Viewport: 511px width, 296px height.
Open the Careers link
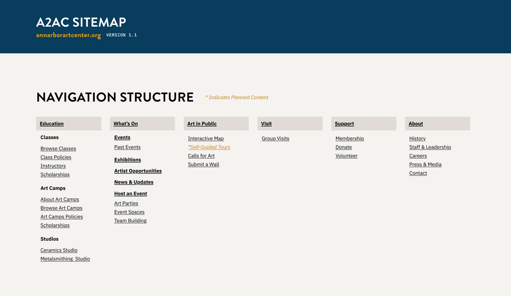point(418,156)
